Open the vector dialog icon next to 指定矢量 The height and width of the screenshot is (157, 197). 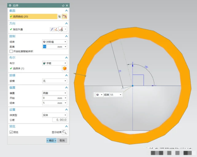tap(56, 29)
